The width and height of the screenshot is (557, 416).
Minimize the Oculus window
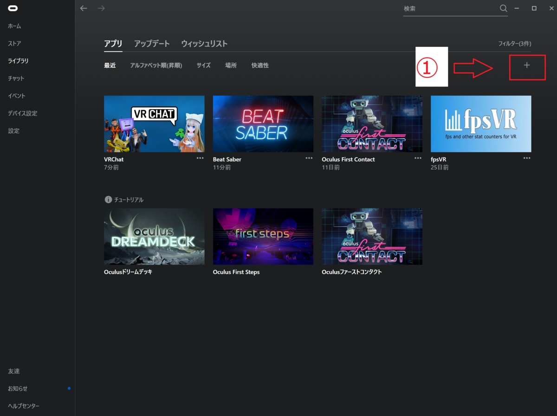(x=517, y=8)
